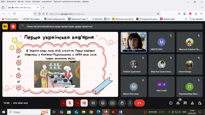Open the tracking protection shield icon
The width and height of the screenshot is (205, 115).
point(35,14)
